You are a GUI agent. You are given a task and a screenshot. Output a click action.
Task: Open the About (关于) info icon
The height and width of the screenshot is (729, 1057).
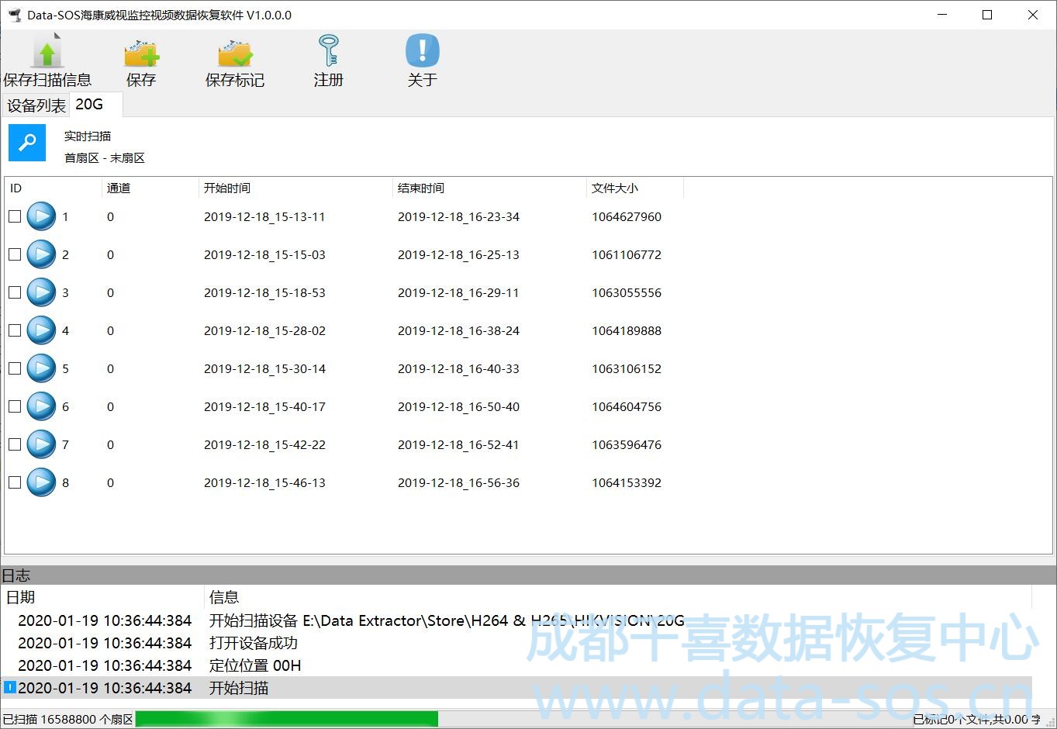422,51
